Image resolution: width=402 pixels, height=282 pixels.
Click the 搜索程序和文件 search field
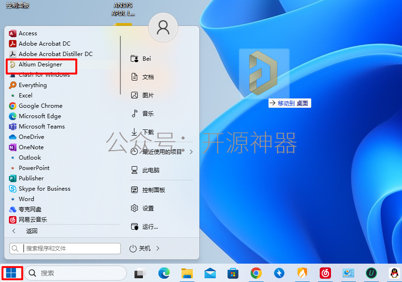click(x=65, y=249)
